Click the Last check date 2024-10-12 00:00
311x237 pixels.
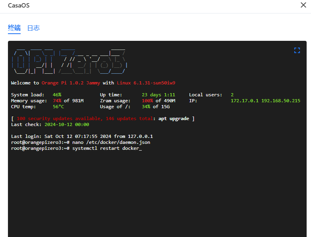pos(67,124)
